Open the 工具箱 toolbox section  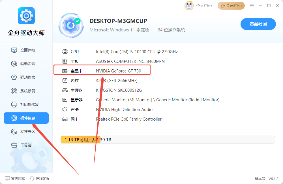(x=26, y=145)
